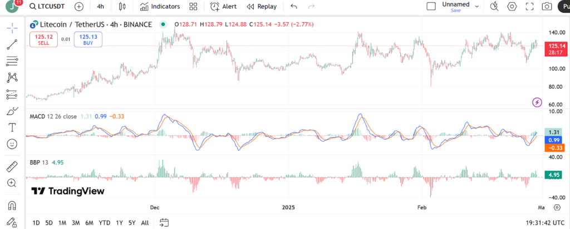Select the ruler measure tool
The width and height of the screenshot is (570, 229).
(x=12, y=167)
